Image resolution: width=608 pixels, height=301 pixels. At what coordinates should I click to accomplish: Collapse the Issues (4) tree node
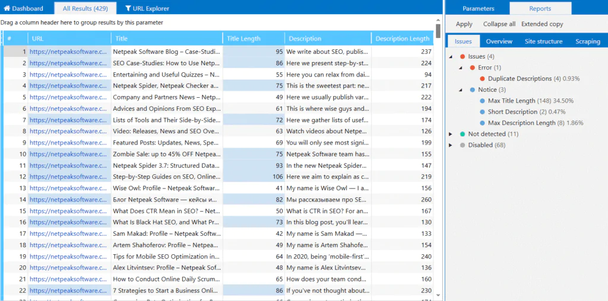click(x=451, y=56)
